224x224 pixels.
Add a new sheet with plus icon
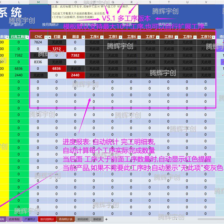pos(106,219)
